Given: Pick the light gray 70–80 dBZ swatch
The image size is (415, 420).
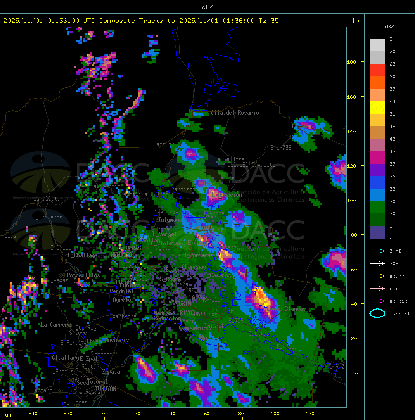Looking at the screenshot, I should 377,45.
